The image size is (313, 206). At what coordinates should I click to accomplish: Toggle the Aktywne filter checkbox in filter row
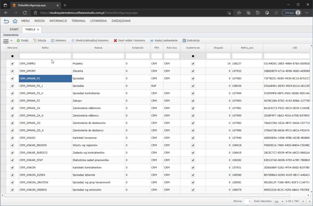coord(12,56)
